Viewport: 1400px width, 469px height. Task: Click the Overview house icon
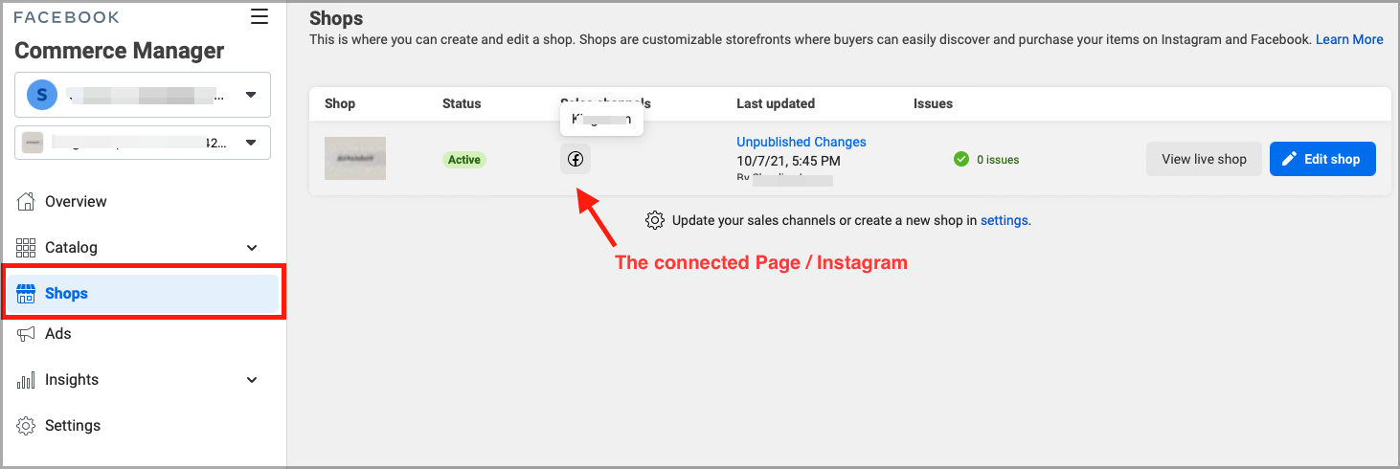26,201
